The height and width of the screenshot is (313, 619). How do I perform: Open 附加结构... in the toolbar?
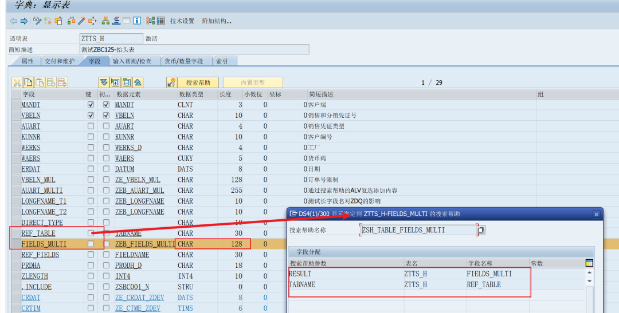pyautogui.click(x=217, y=21)
